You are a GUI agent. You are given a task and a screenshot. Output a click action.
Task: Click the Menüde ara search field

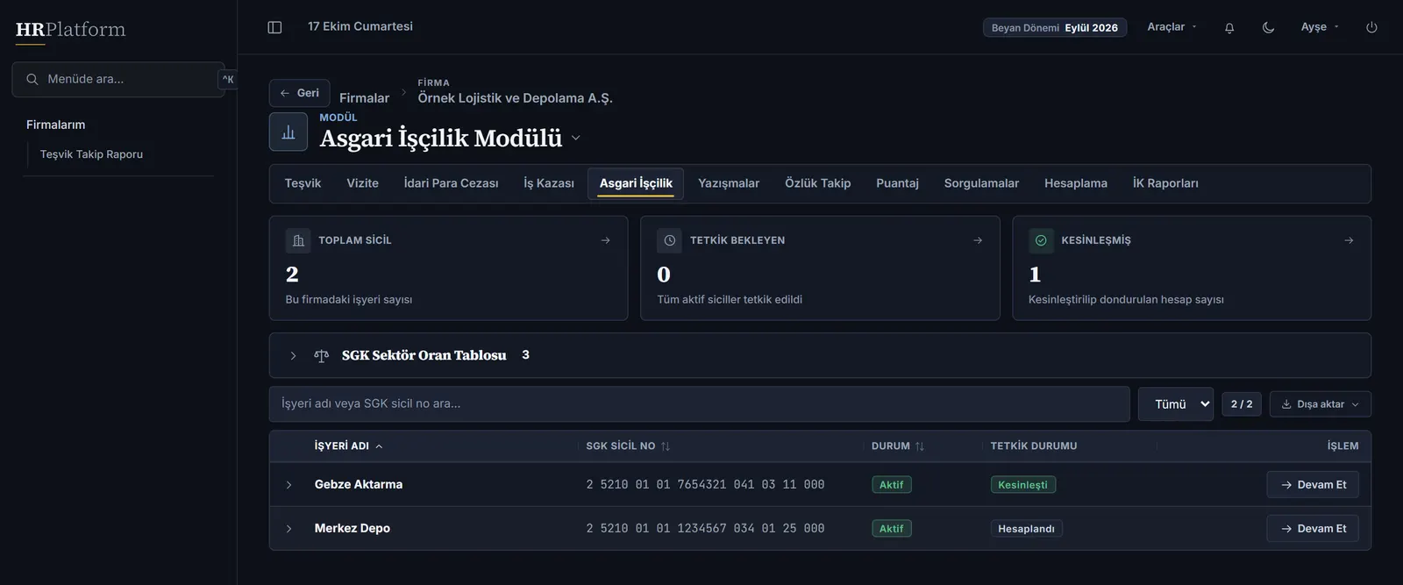[x=118, y=79]
